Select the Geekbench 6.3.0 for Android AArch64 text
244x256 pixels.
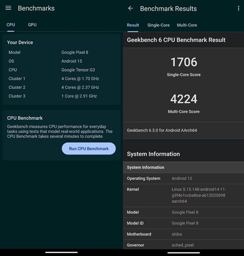click(162, 130)
